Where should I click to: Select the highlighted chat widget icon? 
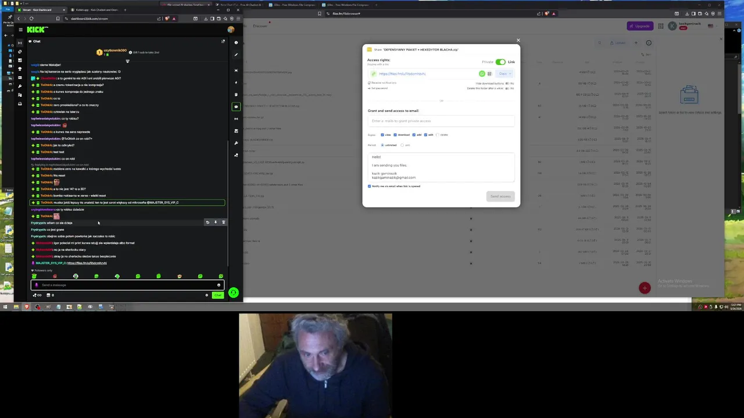[x=236, y=107]
